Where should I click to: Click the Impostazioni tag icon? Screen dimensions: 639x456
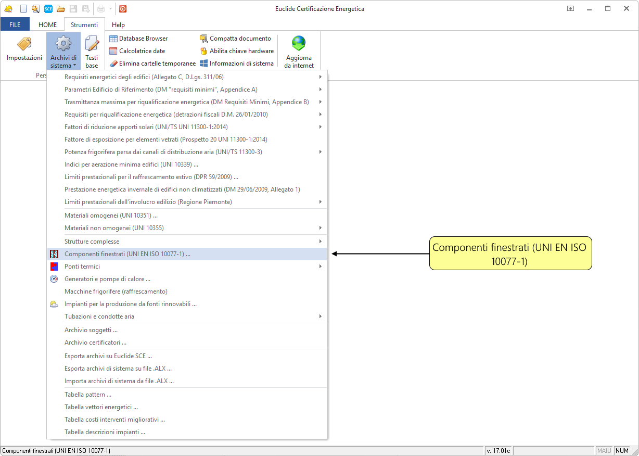[x=24, y=45]
